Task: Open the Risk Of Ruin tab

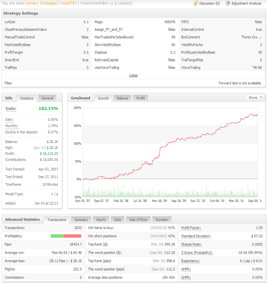Action: click(138, 220)
